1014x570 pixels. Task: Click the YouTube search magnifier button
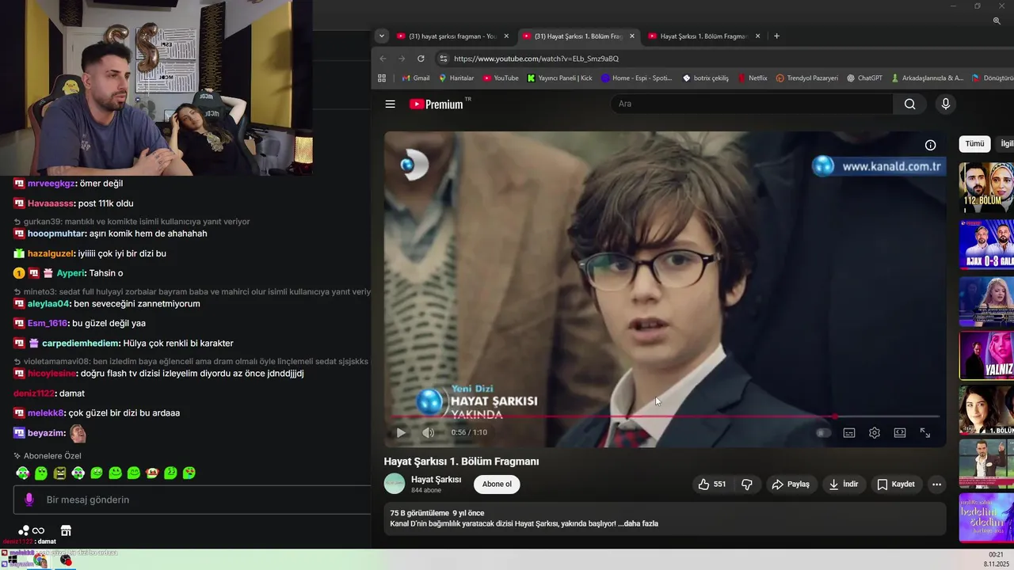click(909, 104)
